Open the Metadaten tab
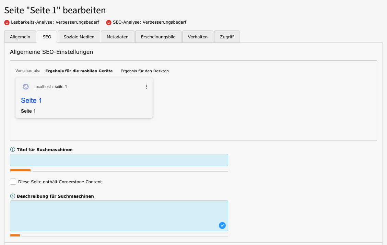Viewport: 387px width, 245px height. pyautogui.click(x=117, y=37)
